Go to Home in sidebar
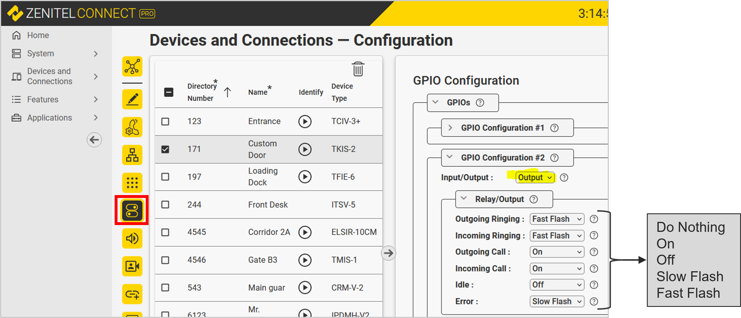The height and width of the screenshot is (318, 741). [38, 35]
